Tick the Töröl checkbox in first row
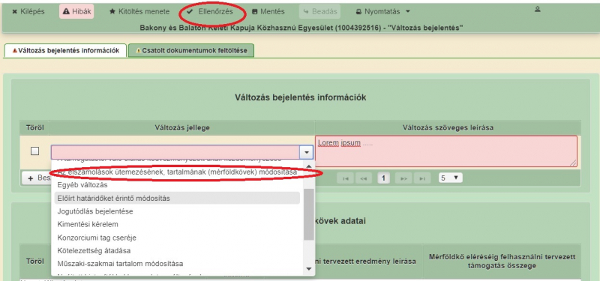This screenshot has width=600, height=281. point(34,151)
